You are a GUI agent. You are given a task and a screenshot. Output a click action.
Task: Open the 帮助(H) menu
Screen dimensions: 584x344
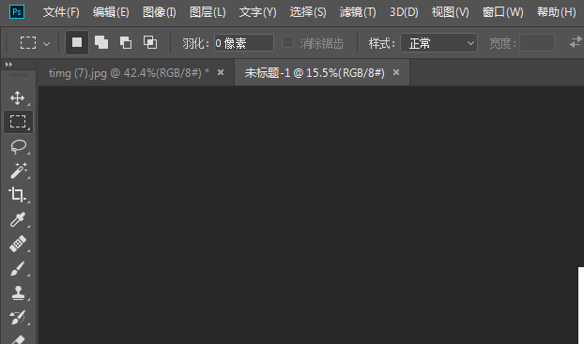(557, 12)
